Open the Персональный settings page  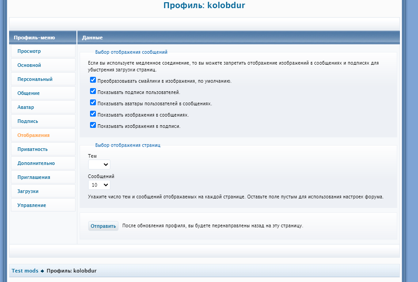tap(35, 79)
